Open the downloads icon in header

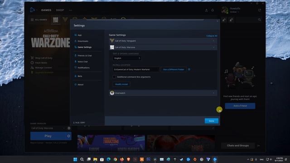(207, 10)
